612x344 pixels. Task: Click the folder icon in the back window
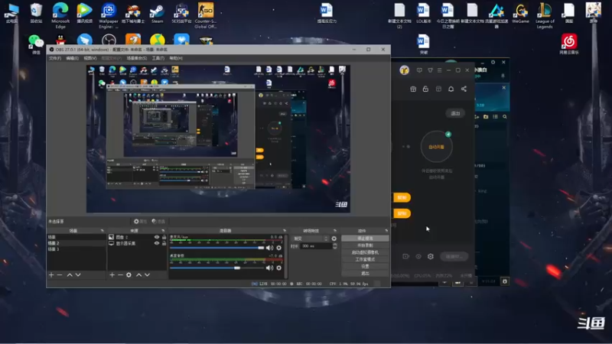[486, 117]
